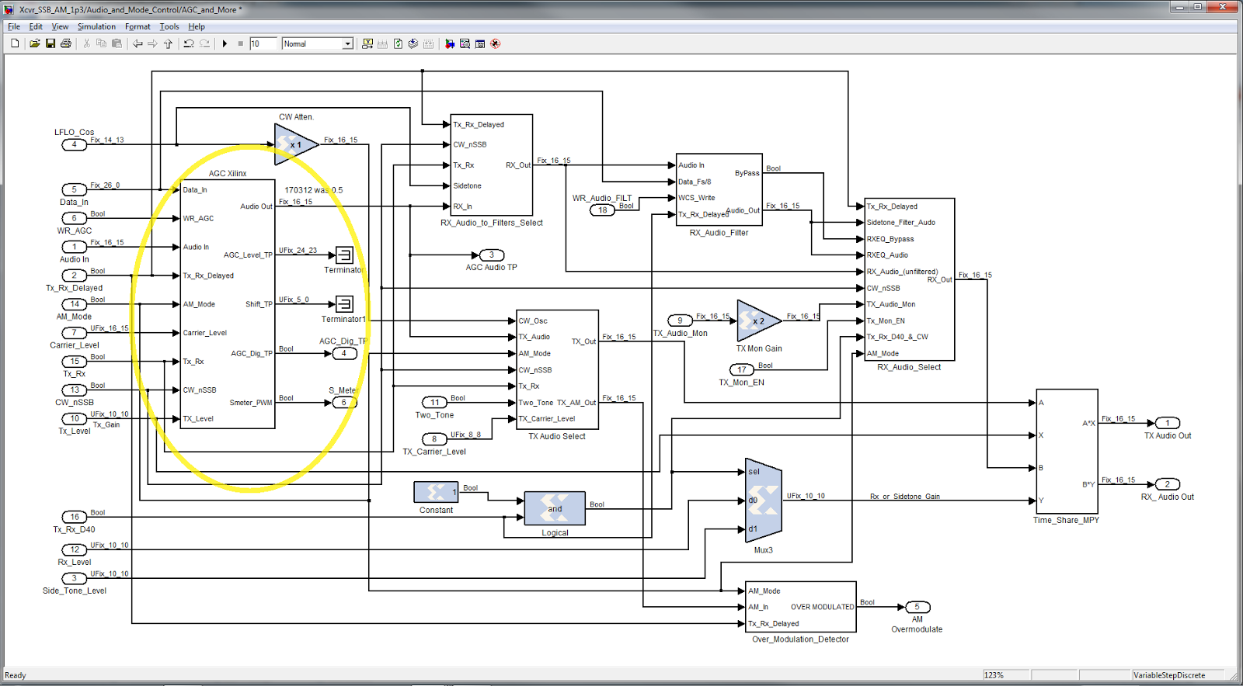Go up to the parent system arrow

pyautogui.click(x=168, y=43)
